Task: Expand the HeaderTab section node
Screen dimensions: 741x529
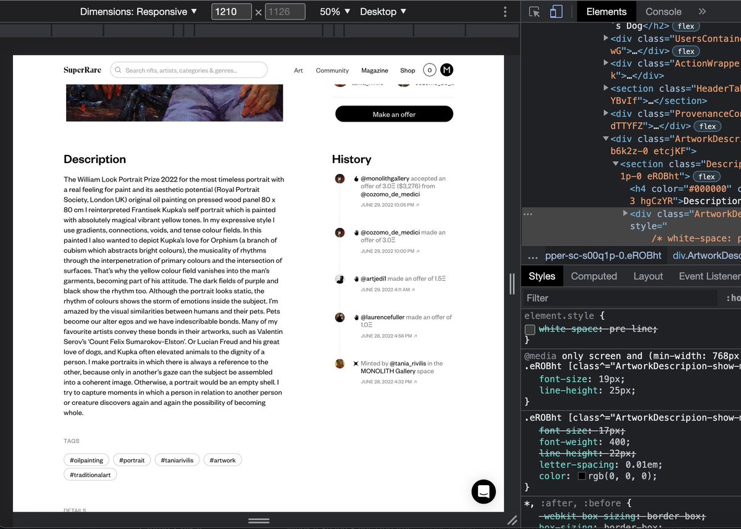Action: 606,89
